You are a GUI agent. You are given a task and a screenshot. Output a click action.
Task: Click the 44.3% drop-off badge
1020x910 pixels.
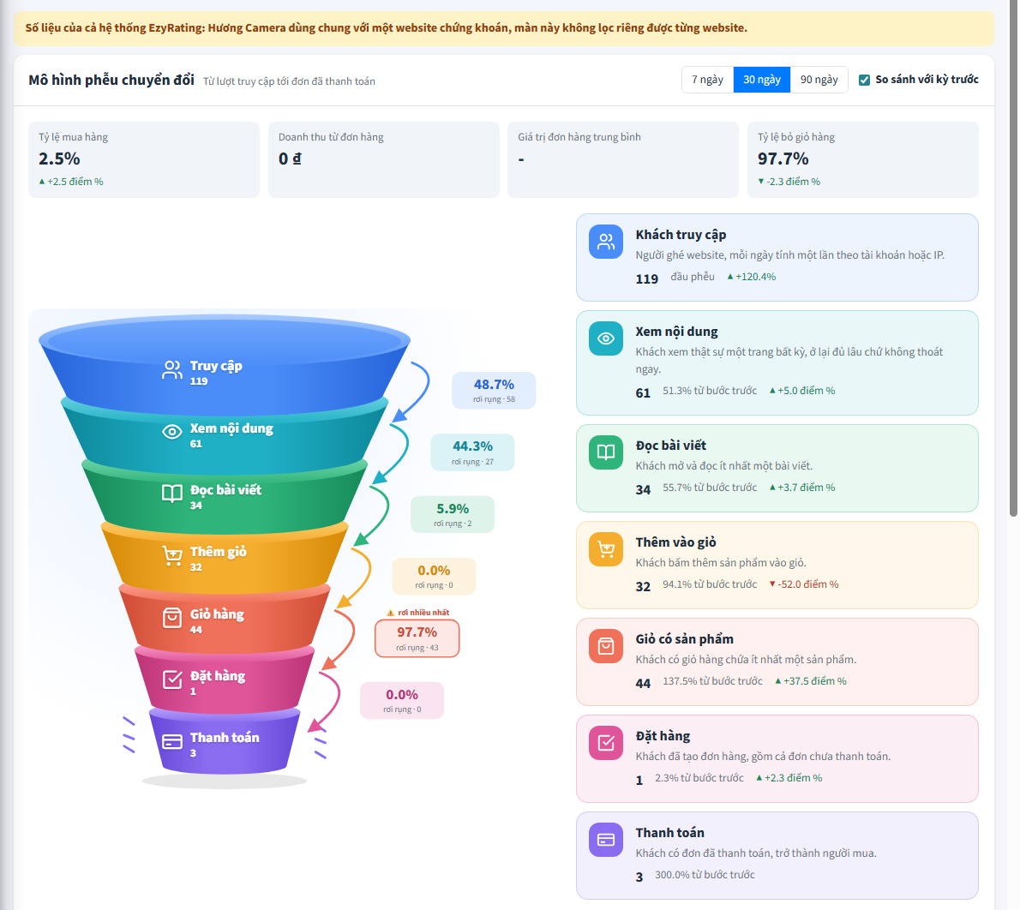tap(472, 452)
